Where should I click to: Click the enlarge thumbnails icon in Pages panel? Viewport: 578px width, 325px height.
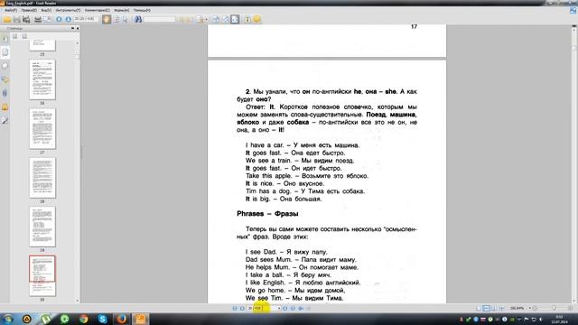click(x=14, y=36)
